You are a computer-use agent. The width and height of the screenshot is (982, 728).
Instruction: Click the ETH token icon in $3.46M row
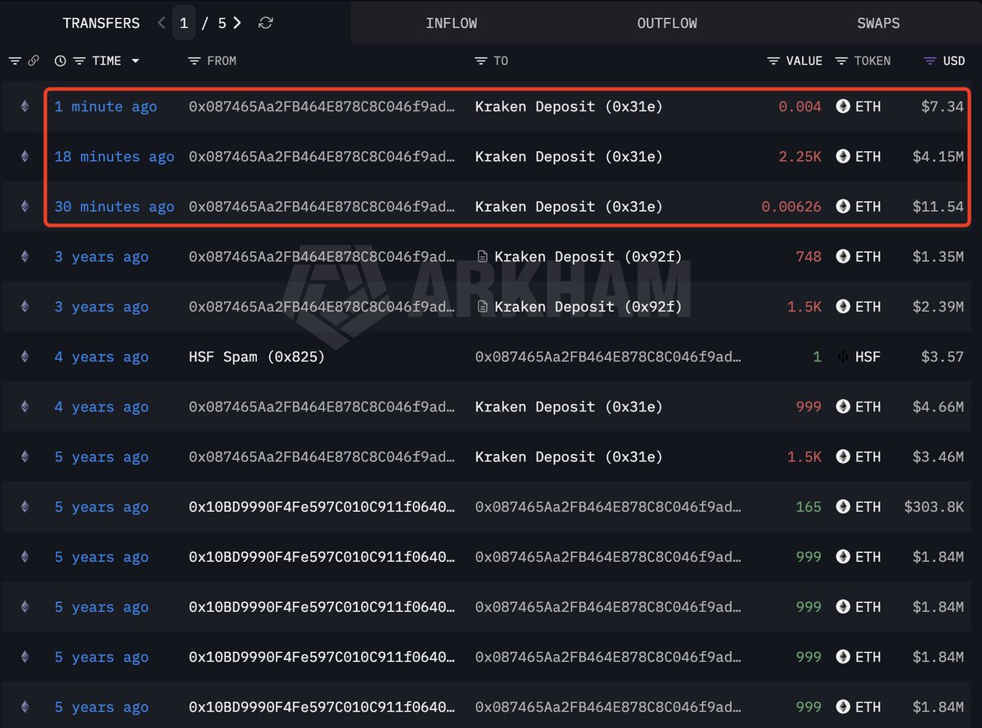pyautogui.click(x=843, y=457)
